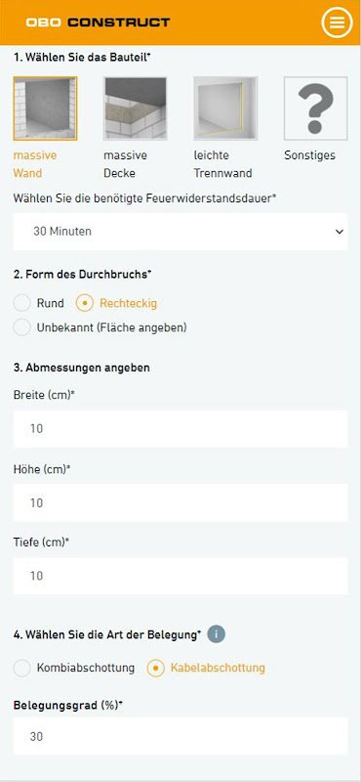Click the Höhe (cm) input field
This screenshot has width=361, height=782.
tap(180, 502)
